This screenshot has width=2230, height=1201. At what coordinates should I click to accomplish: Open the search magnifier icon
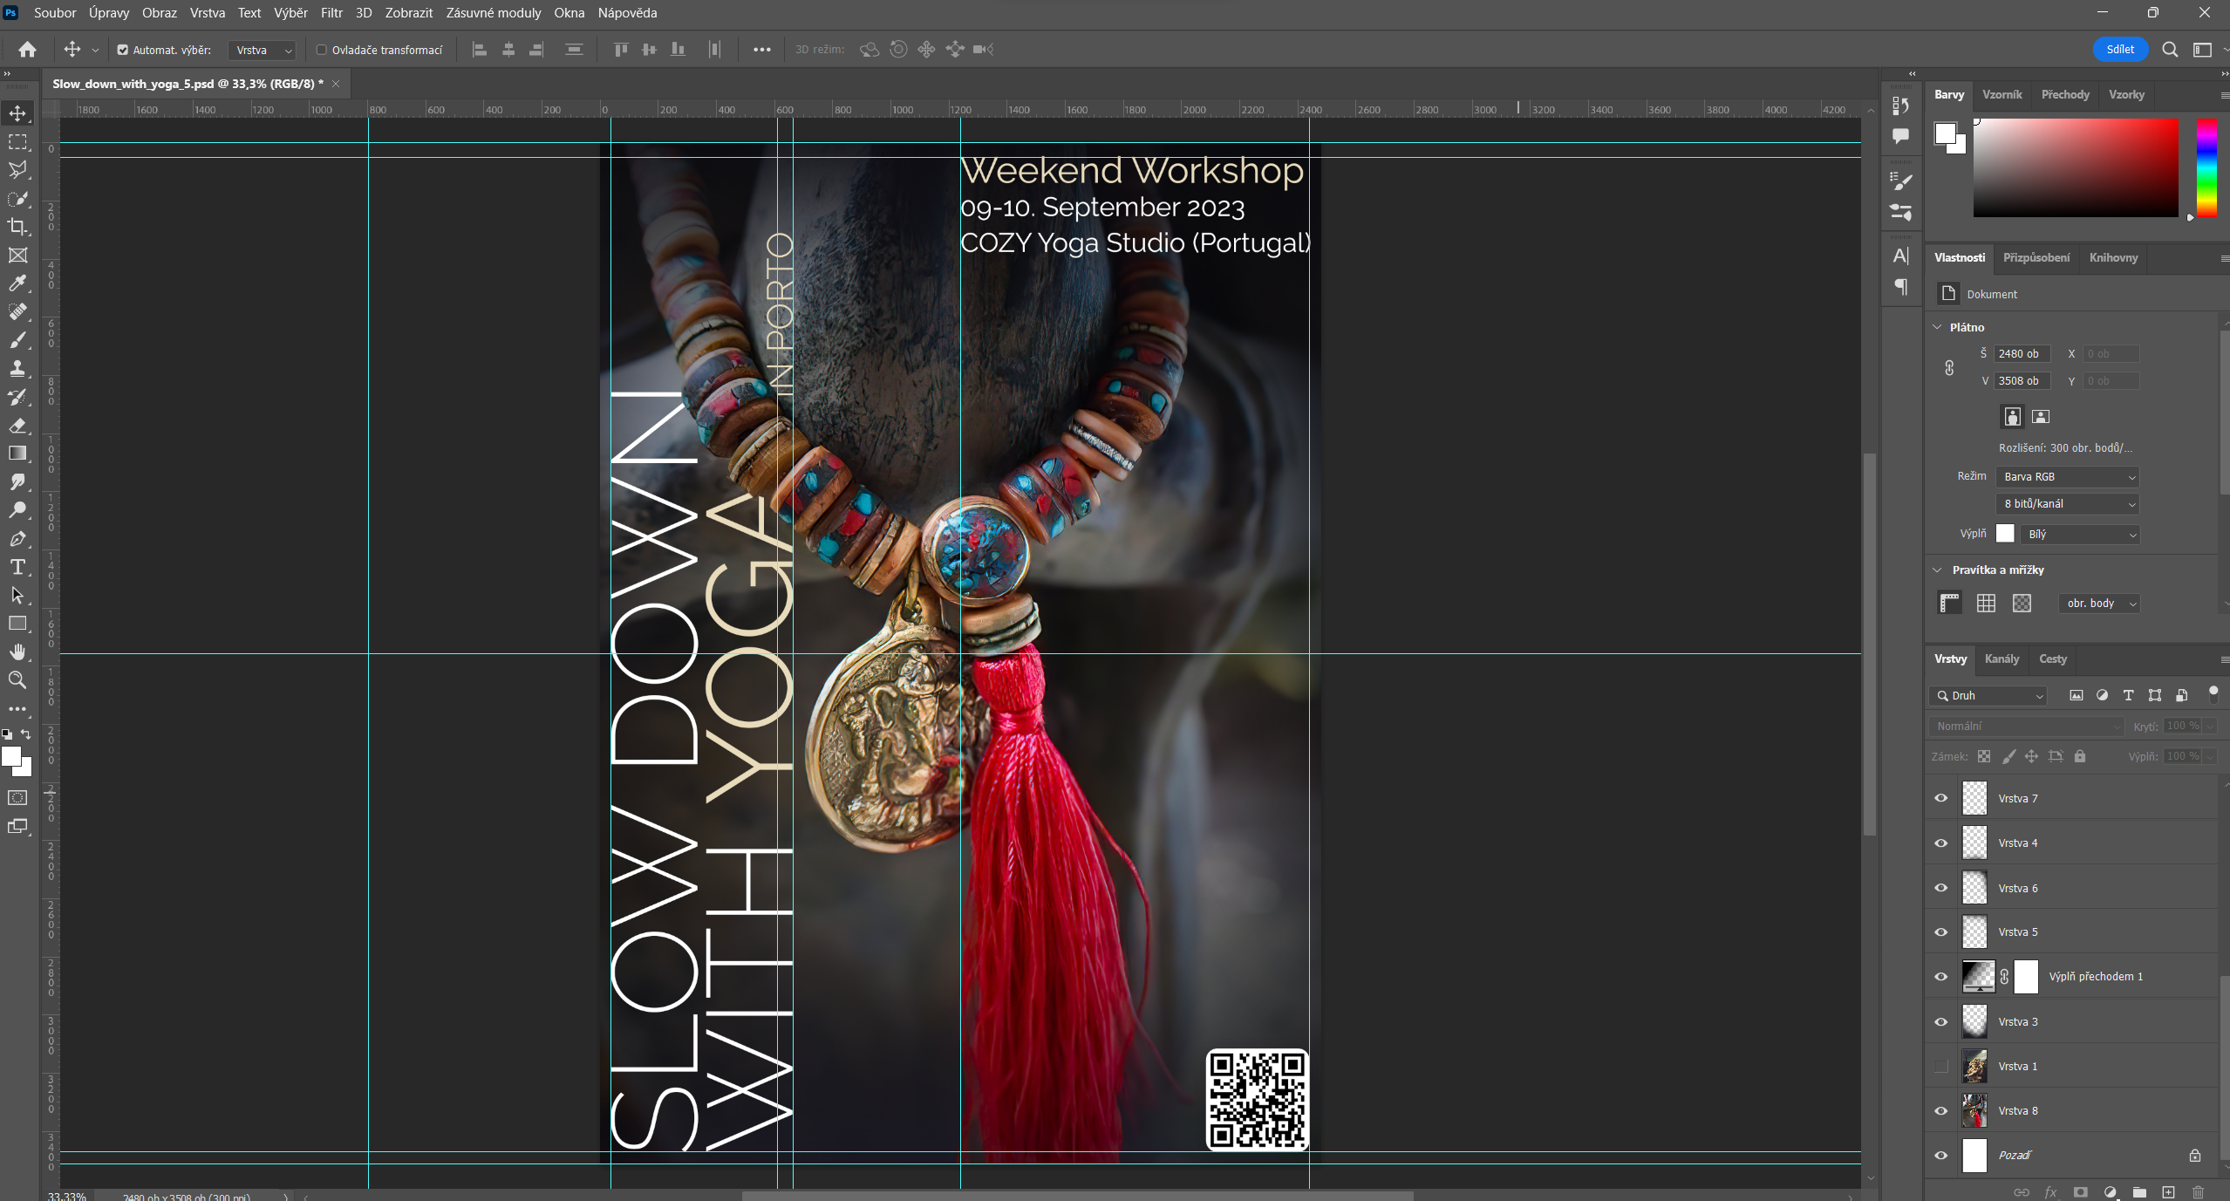point(2170,50)
